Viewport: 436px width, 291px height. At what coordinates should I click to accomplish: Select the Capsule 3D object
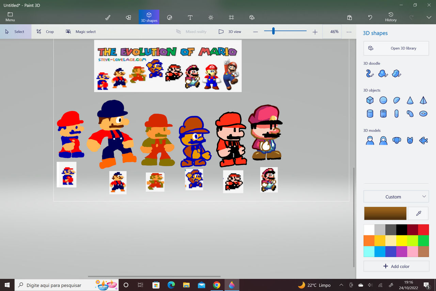point(396,113)
